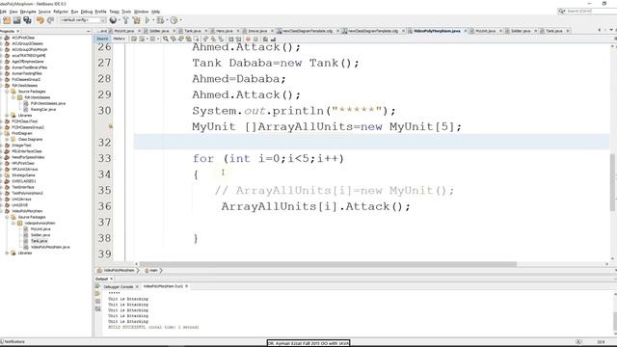This screenshot has width=617, height=347.
Task: Click the Profile Project clock icon
Action: (x=174, y=20)
